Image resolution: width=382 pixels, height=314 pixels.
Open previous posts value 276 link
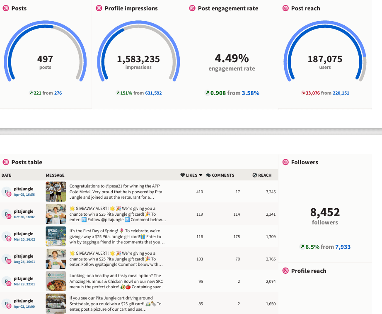coord(58,93)
